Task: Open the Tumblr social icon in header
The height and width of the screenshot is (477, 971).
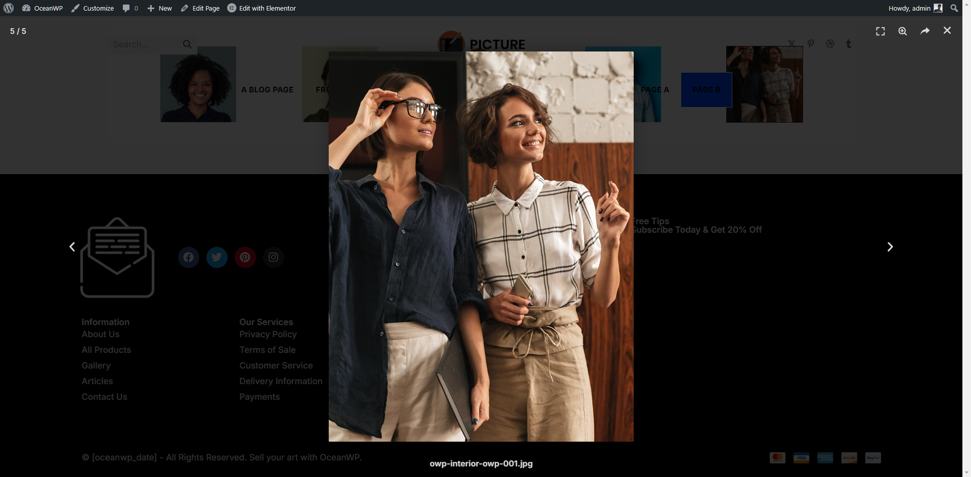Action: [849, 44]
